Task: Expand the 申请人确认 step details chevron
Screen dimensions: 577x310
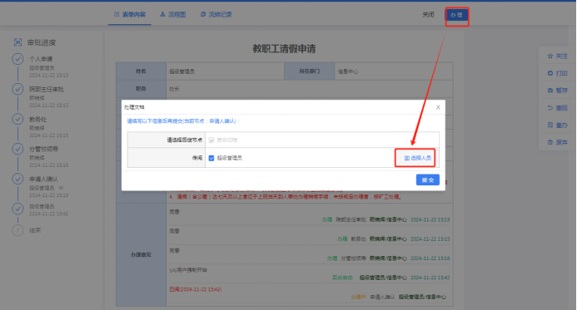Action: (x=61, y=188)
